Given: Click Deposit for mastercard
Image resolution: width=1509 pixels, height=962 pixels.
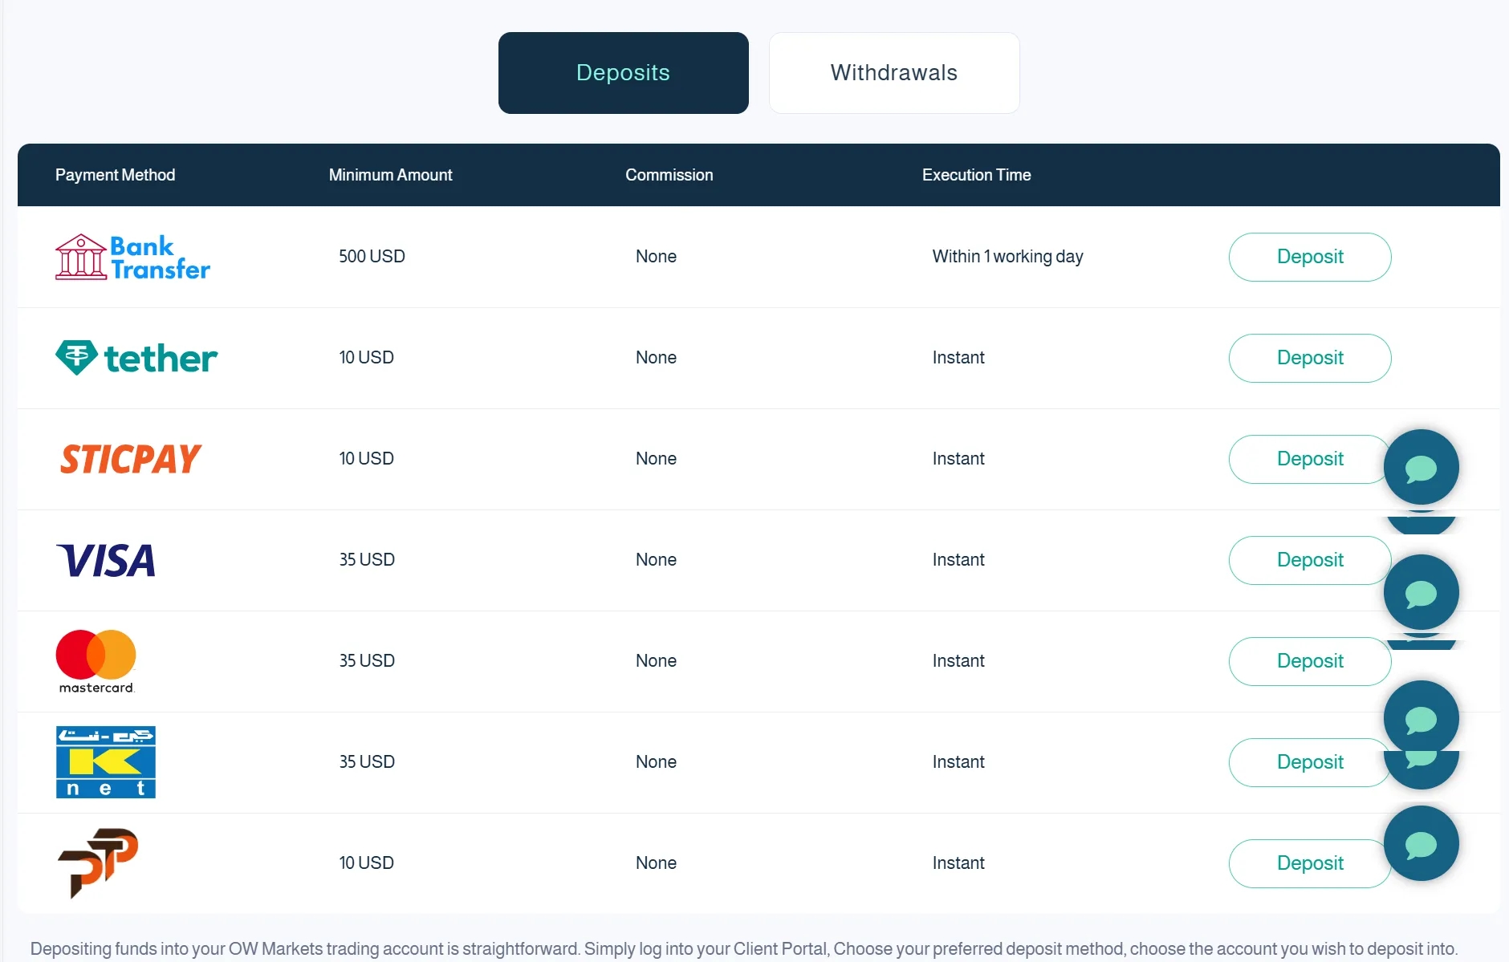Looking at the screenshot, I should (x=1310, y=661).
